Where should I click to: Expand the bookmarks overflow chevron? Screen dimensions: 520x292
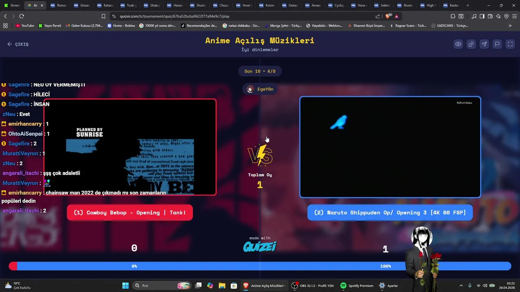[x=510, y=26]
